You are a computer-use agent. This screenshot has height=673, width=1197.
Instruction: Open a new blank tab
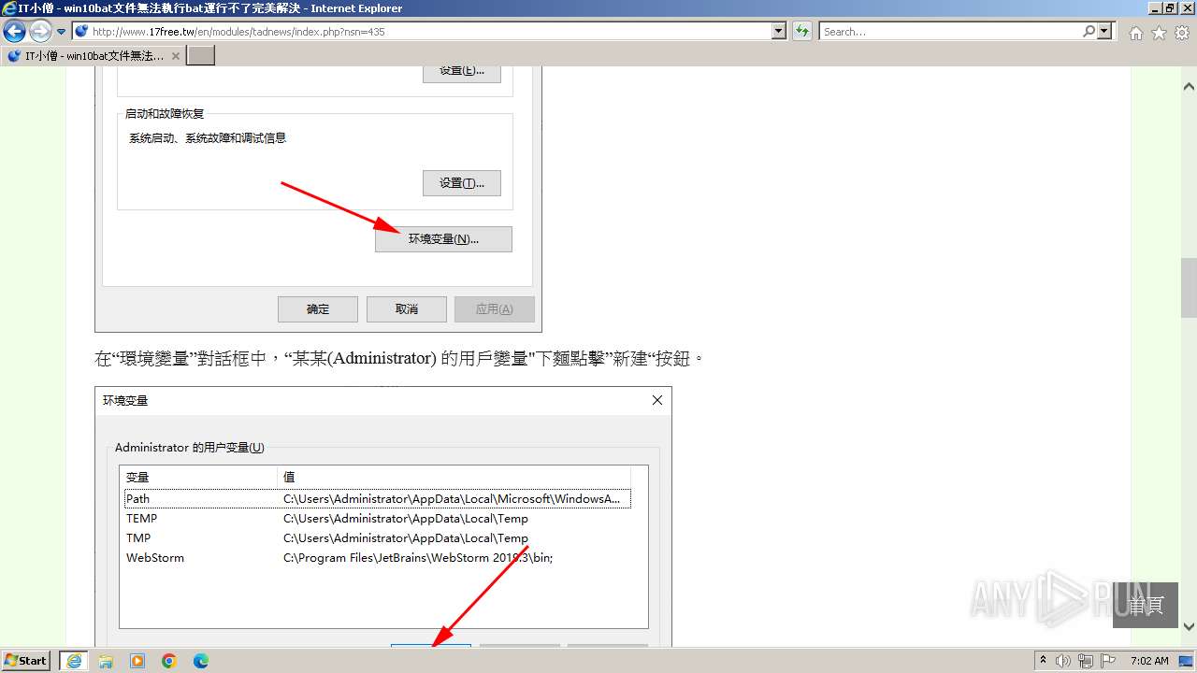[x=201, y=56]
